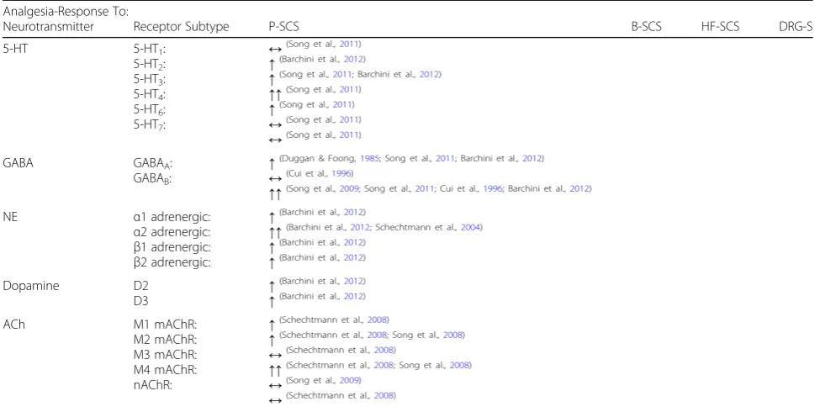
Task: Open the 1985 Duggan & Foong reference link
Action: 371,158
